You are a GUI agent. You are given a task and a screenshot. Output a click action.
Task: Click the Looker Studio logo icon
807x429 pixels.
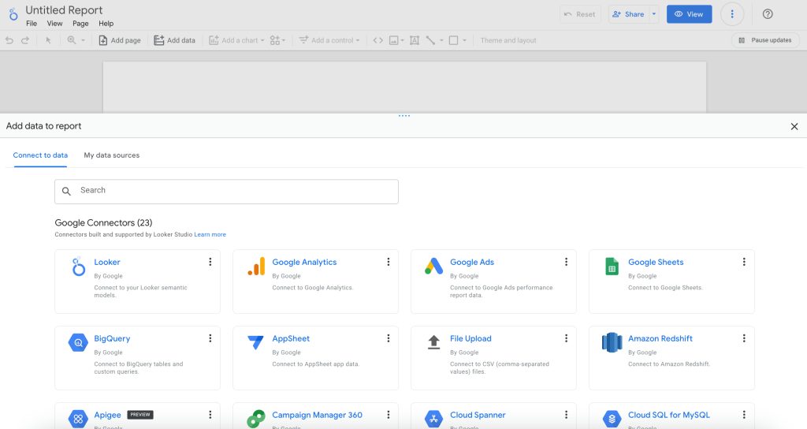pos(13,14)
